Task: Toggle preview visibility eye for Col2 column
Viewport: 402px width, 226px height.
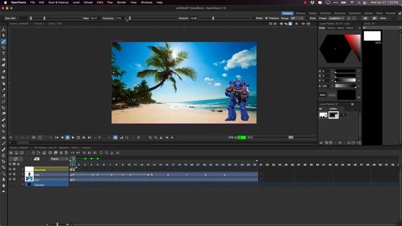Action: click(10, 175)
